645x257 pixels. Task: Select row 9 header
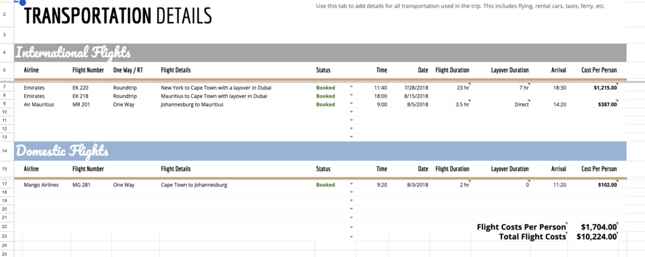[5, 104]
